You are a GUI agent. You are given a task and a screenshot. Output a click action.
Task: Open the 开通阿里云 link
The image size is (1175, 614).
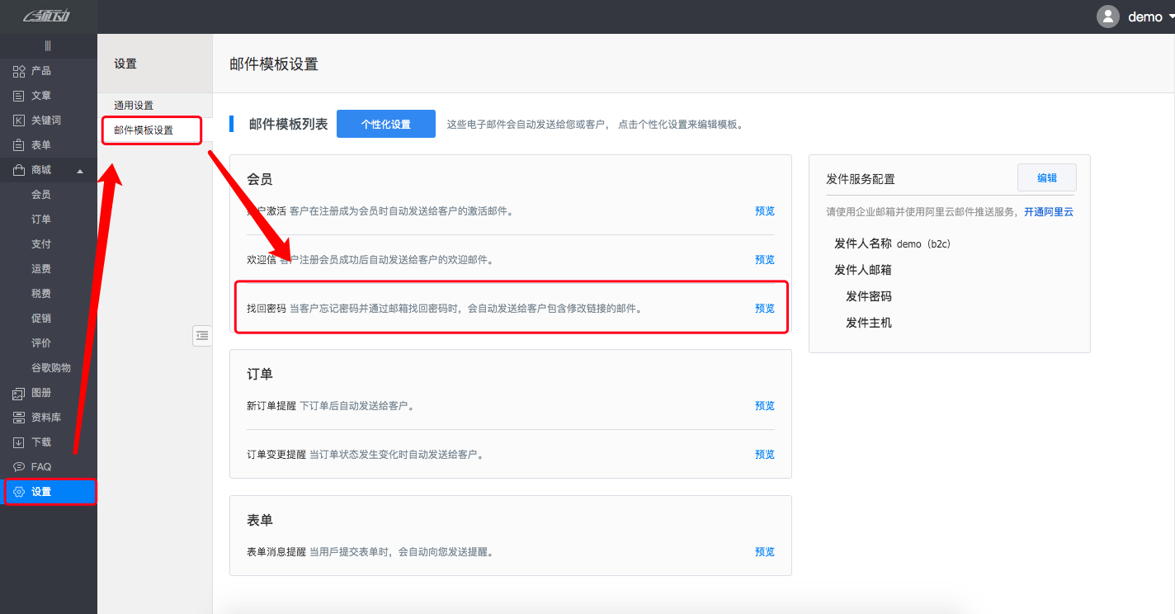click(1048, 212)
